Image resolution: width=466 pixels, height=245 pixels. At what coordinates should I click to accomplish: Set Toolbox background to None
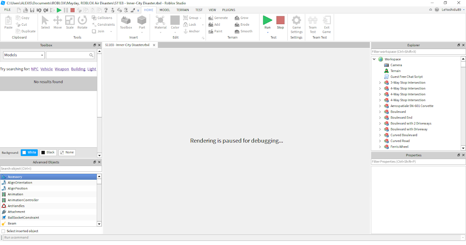pyautogui.click(x=67, y=152)
